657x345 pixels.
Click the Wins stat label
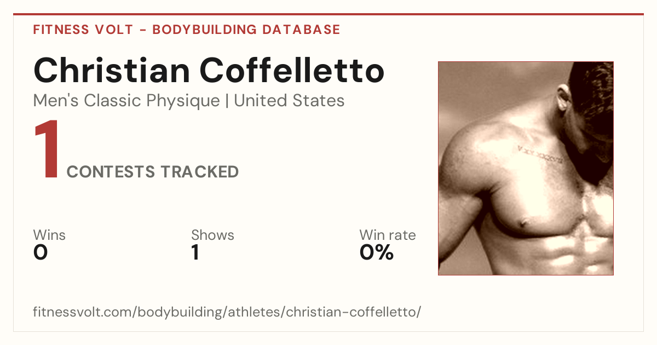(49, 235)
